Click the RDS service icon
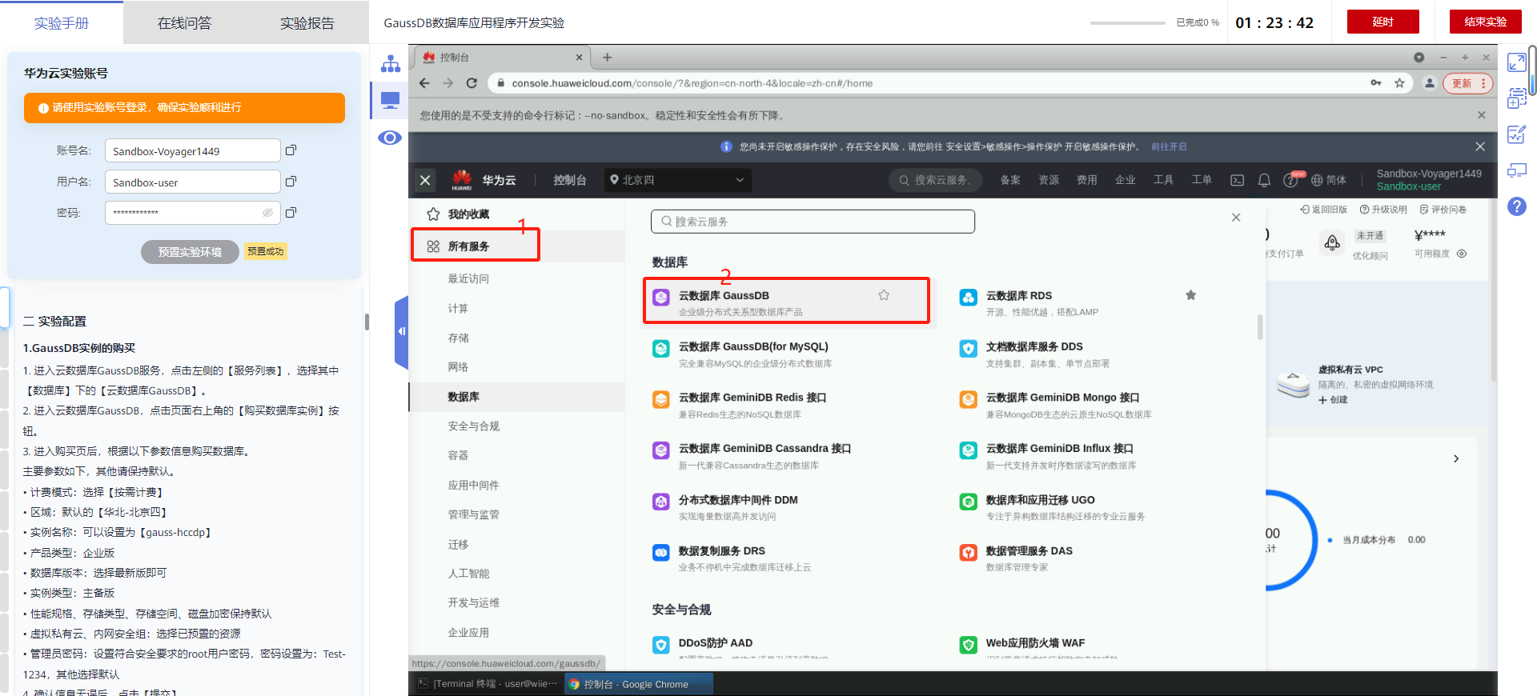This screenshot has width=1537, height=696. point(969,298)
